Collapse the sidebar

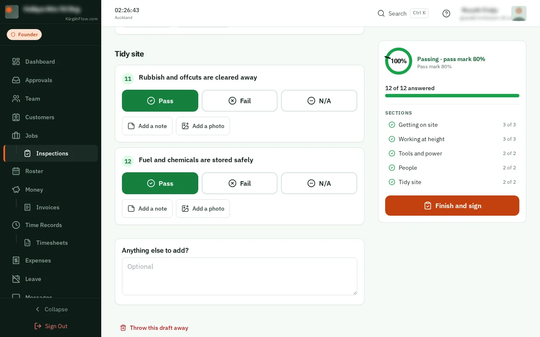[x=51, y=309]
